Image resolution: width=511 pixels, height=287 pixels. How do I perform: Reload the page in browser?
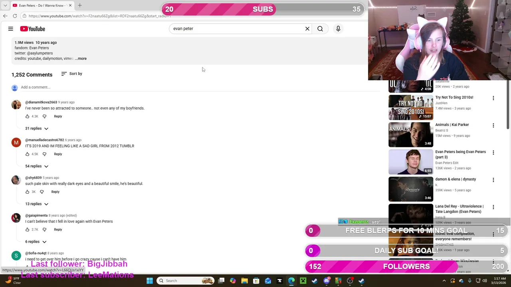click(x=15, y=16)
